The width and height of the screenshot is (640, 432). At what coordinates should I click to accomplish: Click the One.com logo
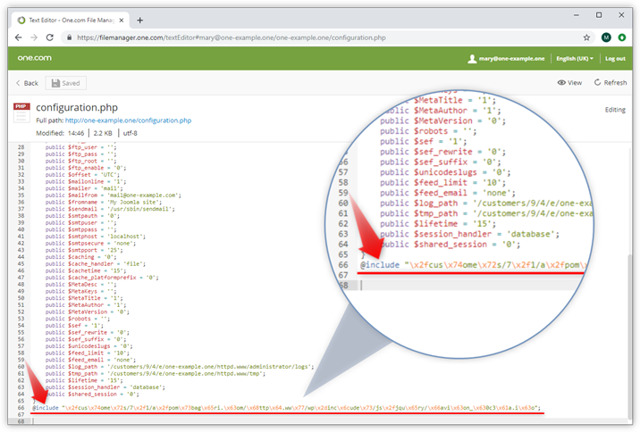pos(37,58)
